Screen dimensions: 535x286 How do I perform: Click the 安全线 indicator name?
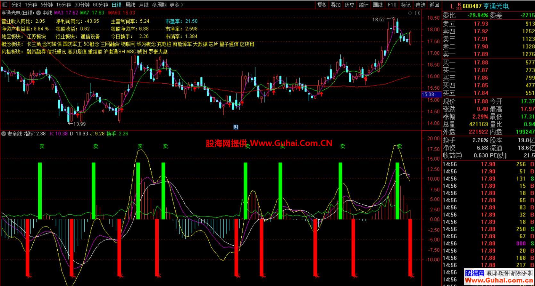[x=14, y=134]
